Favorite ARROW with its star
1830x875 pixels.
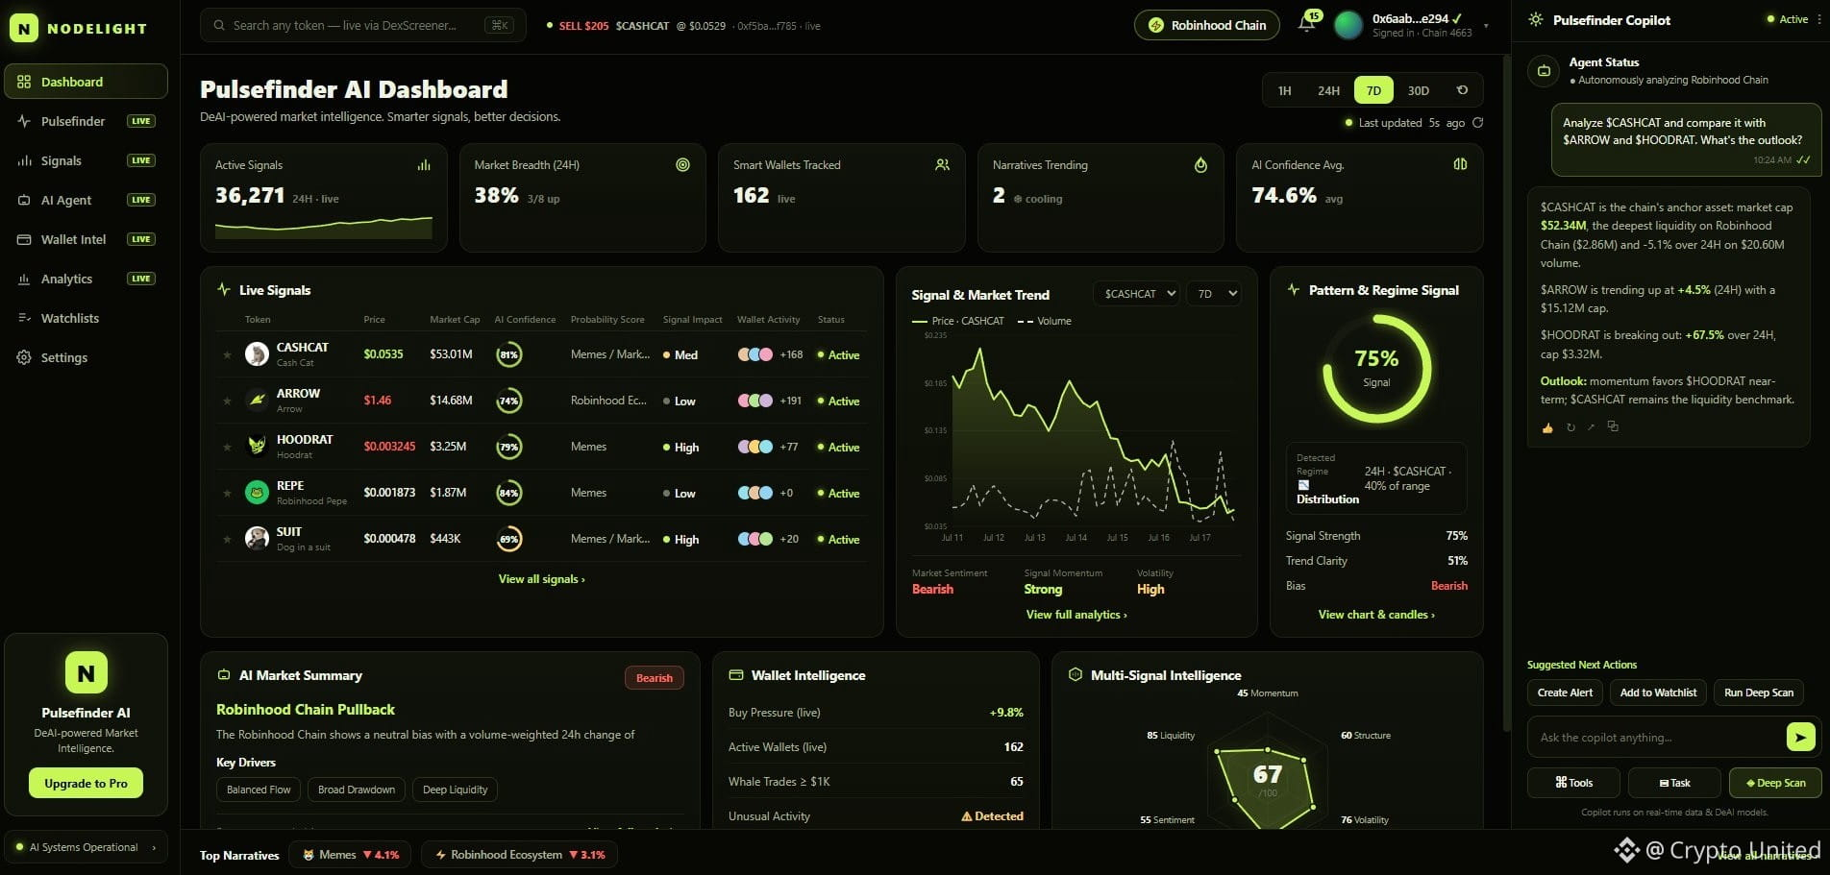click(227, 401)
